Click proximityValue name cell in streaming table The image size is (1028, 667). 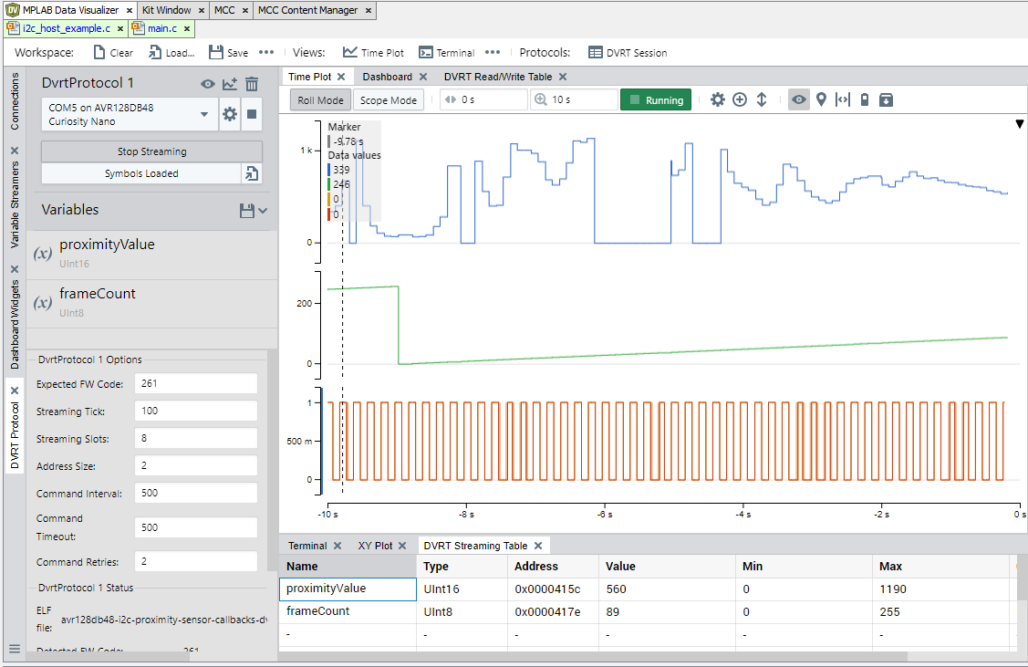tap(348, 589)
